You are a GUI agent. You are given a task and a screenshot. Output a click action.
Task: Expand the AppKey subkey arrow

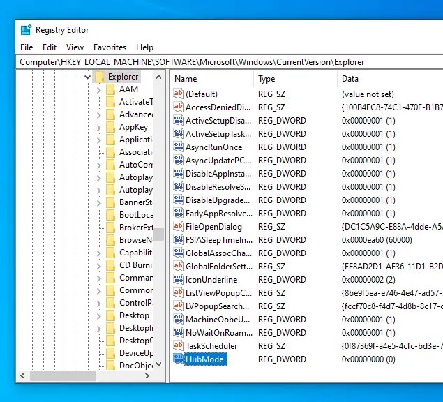[98, 127]
